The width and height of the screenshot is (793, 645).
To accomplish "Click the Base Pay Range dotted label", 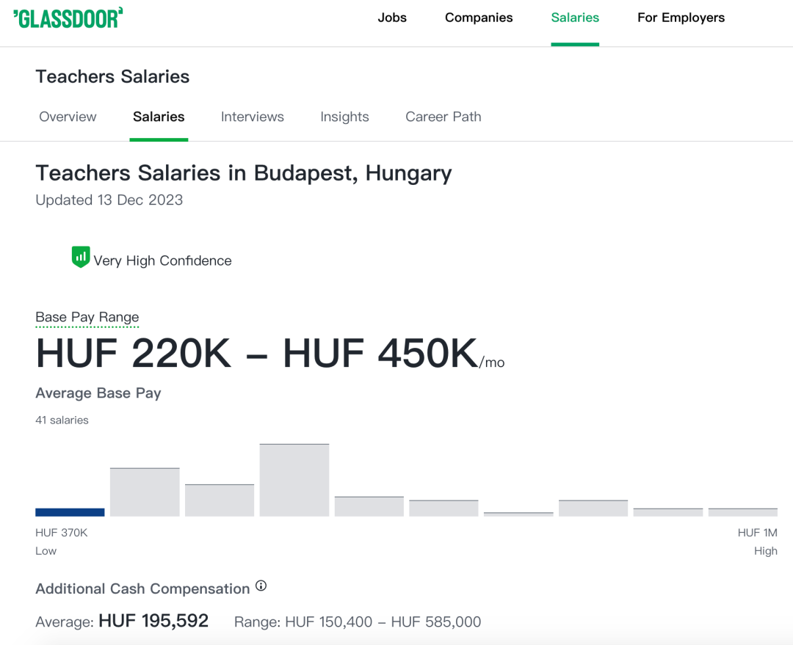I will 87,318.
